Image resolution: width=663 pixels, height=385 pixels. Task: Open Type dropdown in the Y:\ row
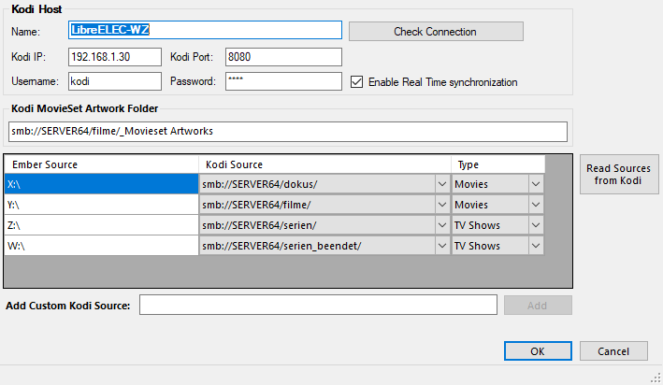pyautogui.click(x=536, y=205)
